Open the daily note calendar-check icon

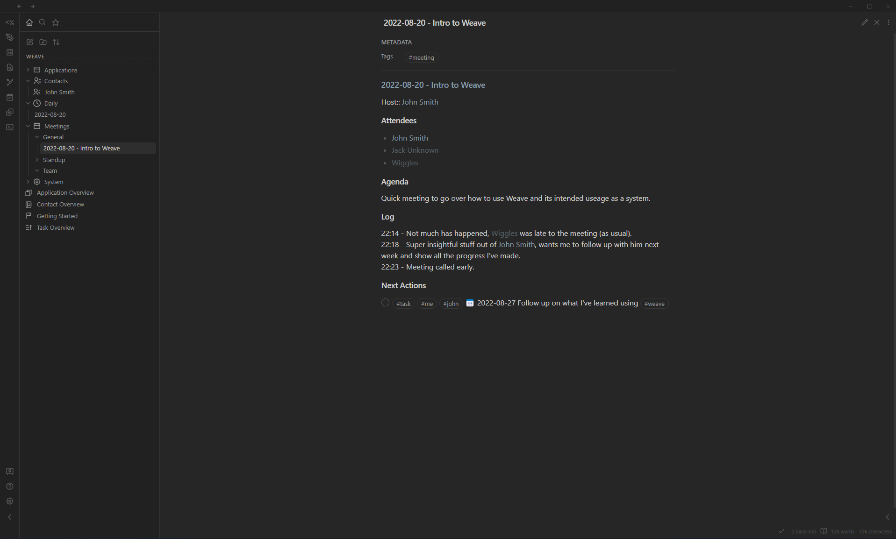click(10, 97)
